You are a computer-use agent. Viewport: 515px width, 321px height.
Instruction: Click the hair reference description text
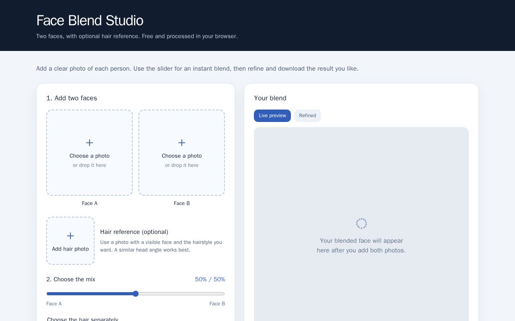tap(161, 246)
